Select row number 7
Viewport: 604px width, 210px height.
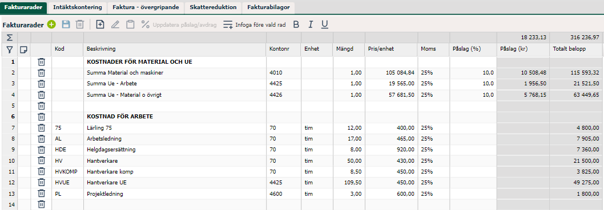(9, 128)
